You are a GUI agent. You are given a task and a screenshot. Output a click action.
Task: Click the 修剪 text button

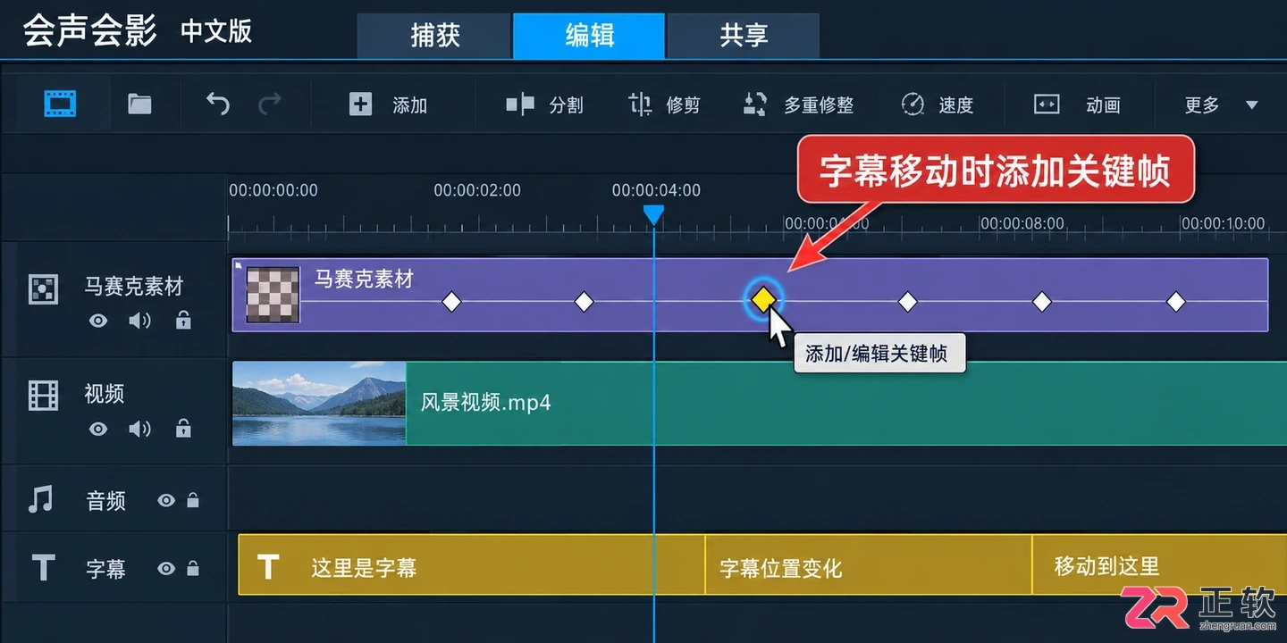(683, 105)
